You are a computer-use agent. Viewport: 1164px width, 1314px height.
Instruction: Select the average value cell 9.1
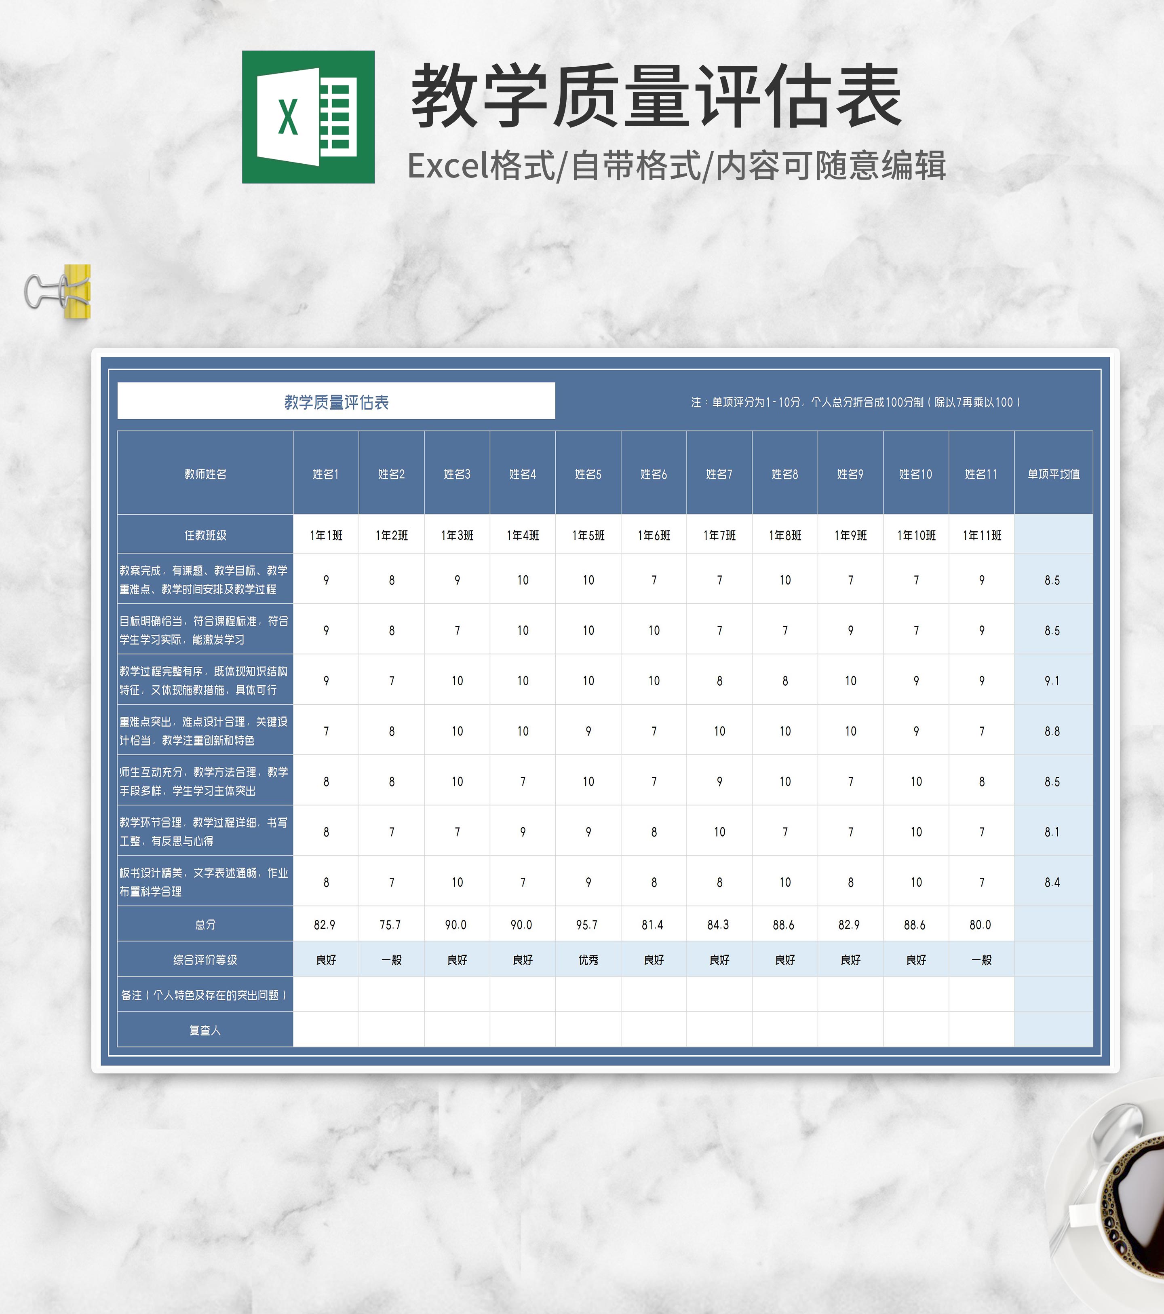pyautogui.click(x=1052, y=681)
